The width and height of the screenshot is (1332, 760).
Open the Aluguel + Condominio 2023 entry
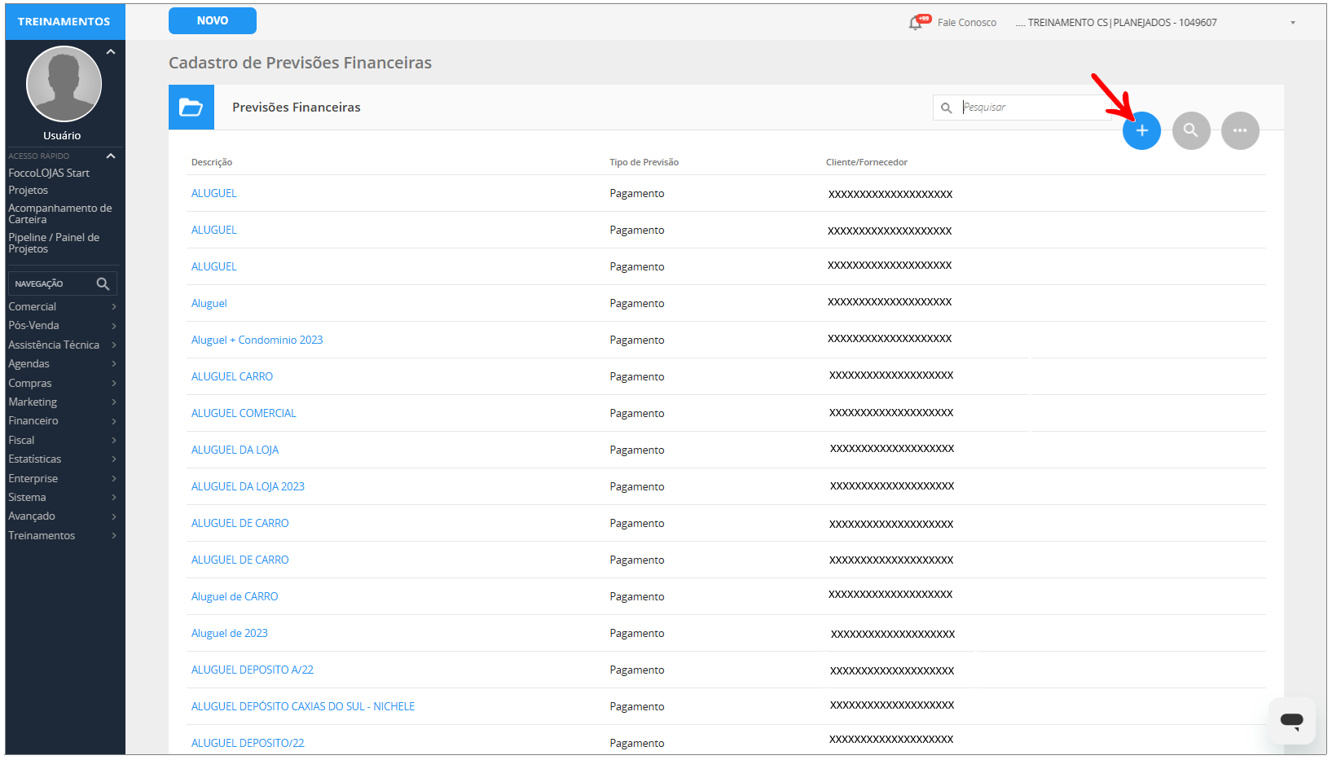(257, 340)
